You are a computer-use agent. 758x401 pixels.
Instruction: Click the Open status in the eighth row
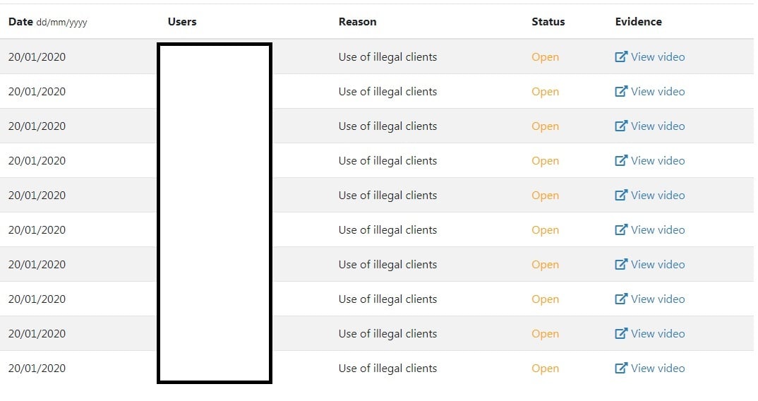pos(546,299)
